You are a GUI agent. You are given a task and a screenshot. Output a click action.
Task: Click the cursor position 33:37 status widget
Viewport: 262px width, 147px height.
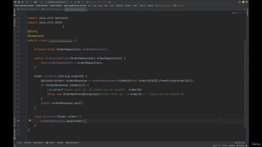pos(215,146)
